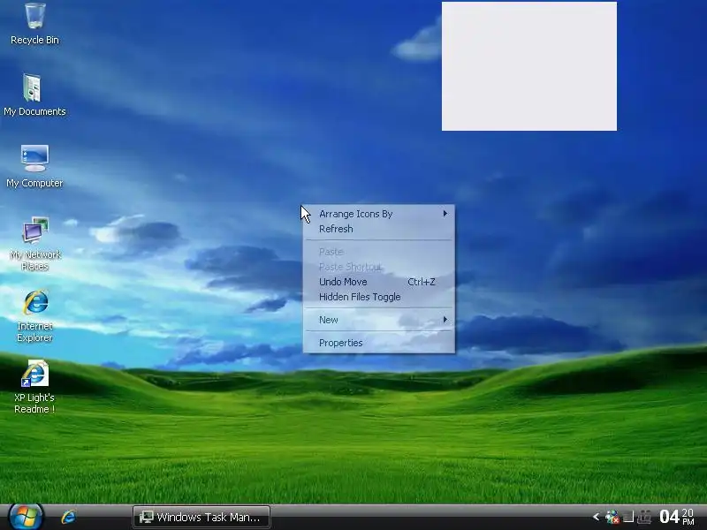Select the My Documents desktop icon

tap(34, 95)
